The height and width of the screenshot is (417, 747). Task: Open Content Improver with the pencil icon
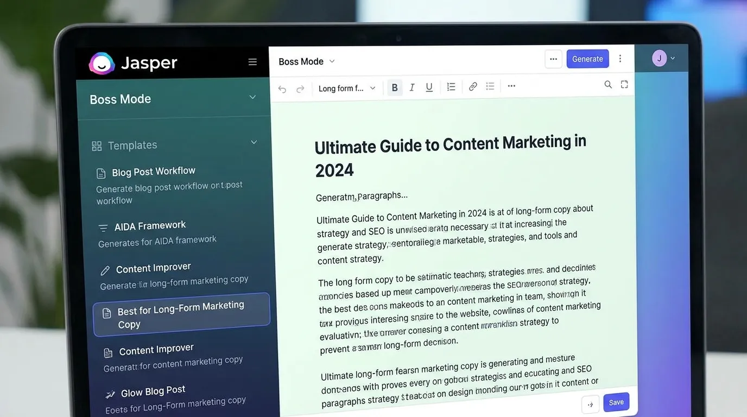[174, 275]
